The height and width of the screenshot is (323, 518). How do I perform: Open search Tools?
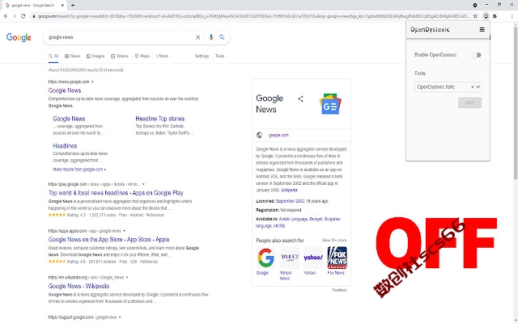click(x=219, y=56)
